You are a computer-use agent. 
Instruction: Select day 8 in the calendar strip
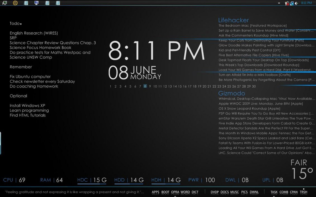(x=145, y=86)
